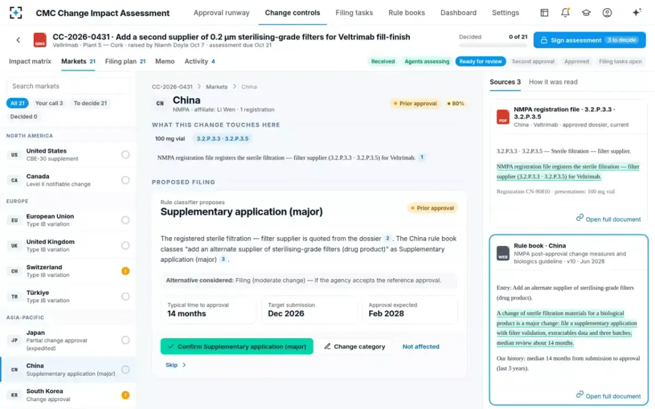655x409 pixels.
Task: Switch to Memo tab
Action: pyautogui.click(x=165, y=61)
